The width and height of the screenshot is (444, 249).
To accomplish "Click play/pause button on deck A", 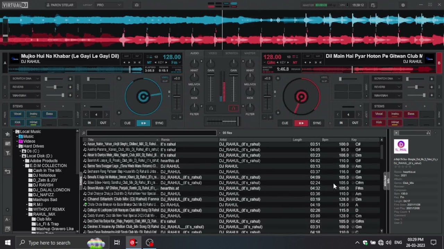I will click(143, 123).
